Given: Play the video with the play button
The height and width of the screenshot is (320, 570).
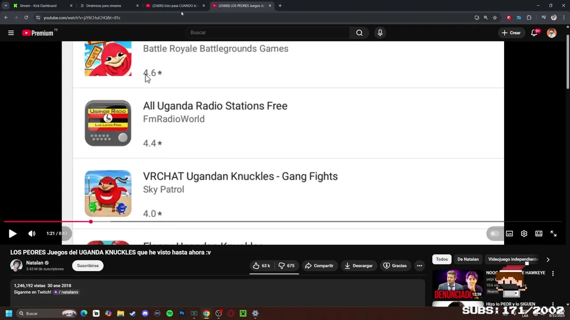Looking at the screenshot, I should (x=12, y=233).
